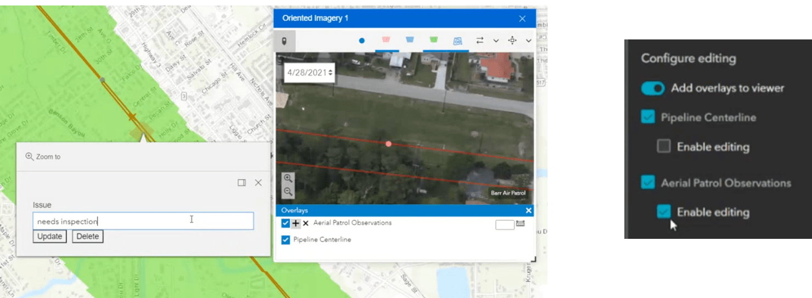This screenshot has width=812, height=298.
Task: Click the Update button
Action: point(49,237)
